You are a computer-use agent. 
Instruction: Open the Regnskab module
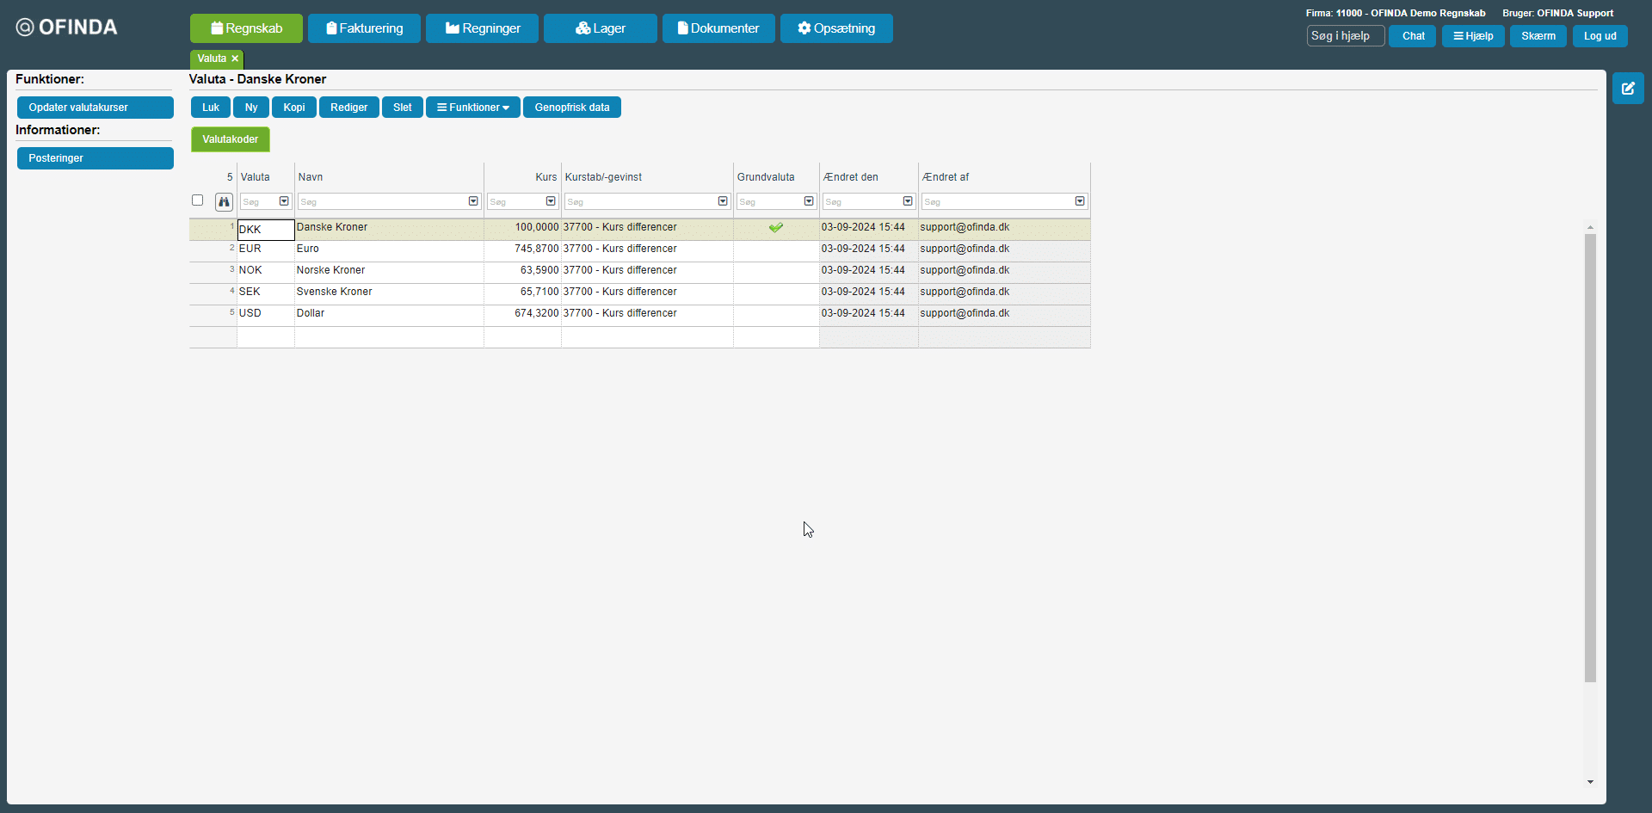(246, 28)
